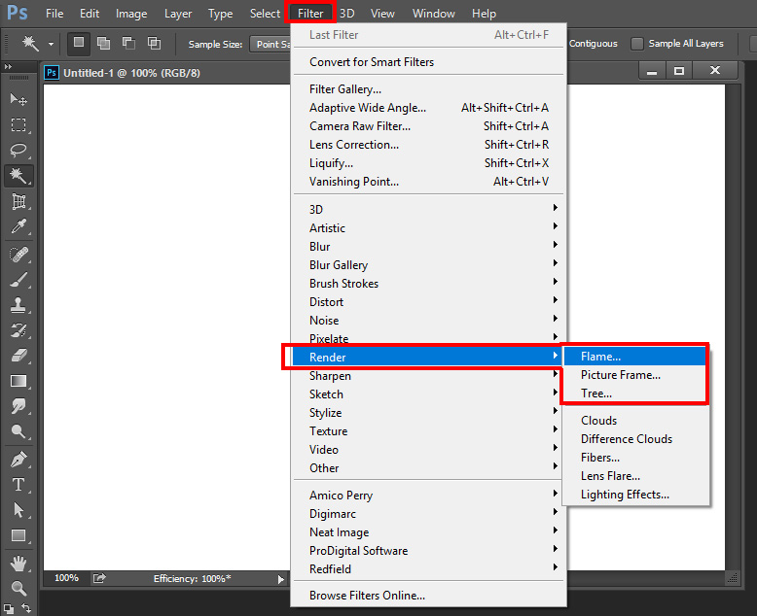The width and height of the screenshot is (757, 616).
Task: Click the 100% zoom level field
Action: coord(66,578)
